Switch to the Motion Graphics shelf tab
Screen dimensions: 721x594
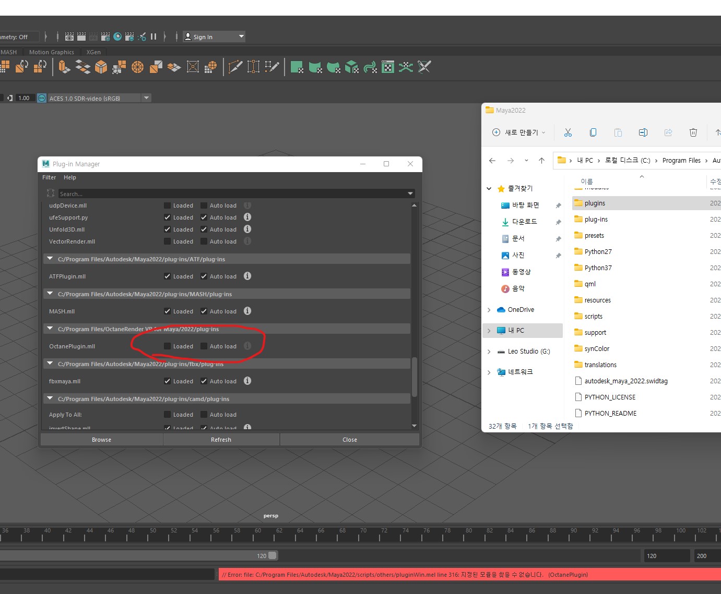[x=52, y=52]
